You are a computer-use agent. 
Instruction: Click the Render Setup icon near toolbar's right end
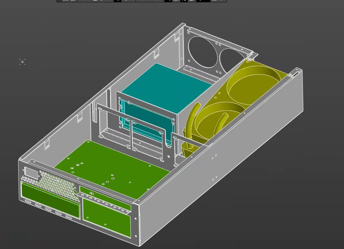(x=222, y=1)
